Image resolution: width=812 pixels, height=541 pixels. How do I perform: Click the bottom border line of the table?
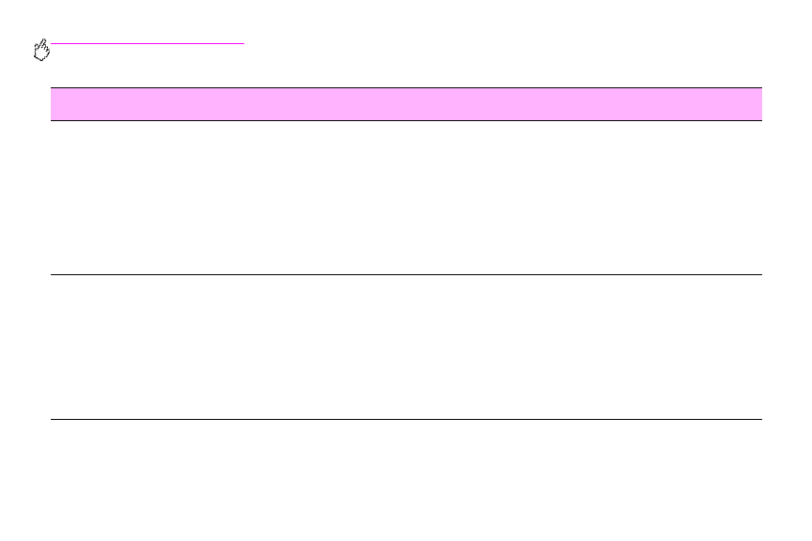[405, 419]
